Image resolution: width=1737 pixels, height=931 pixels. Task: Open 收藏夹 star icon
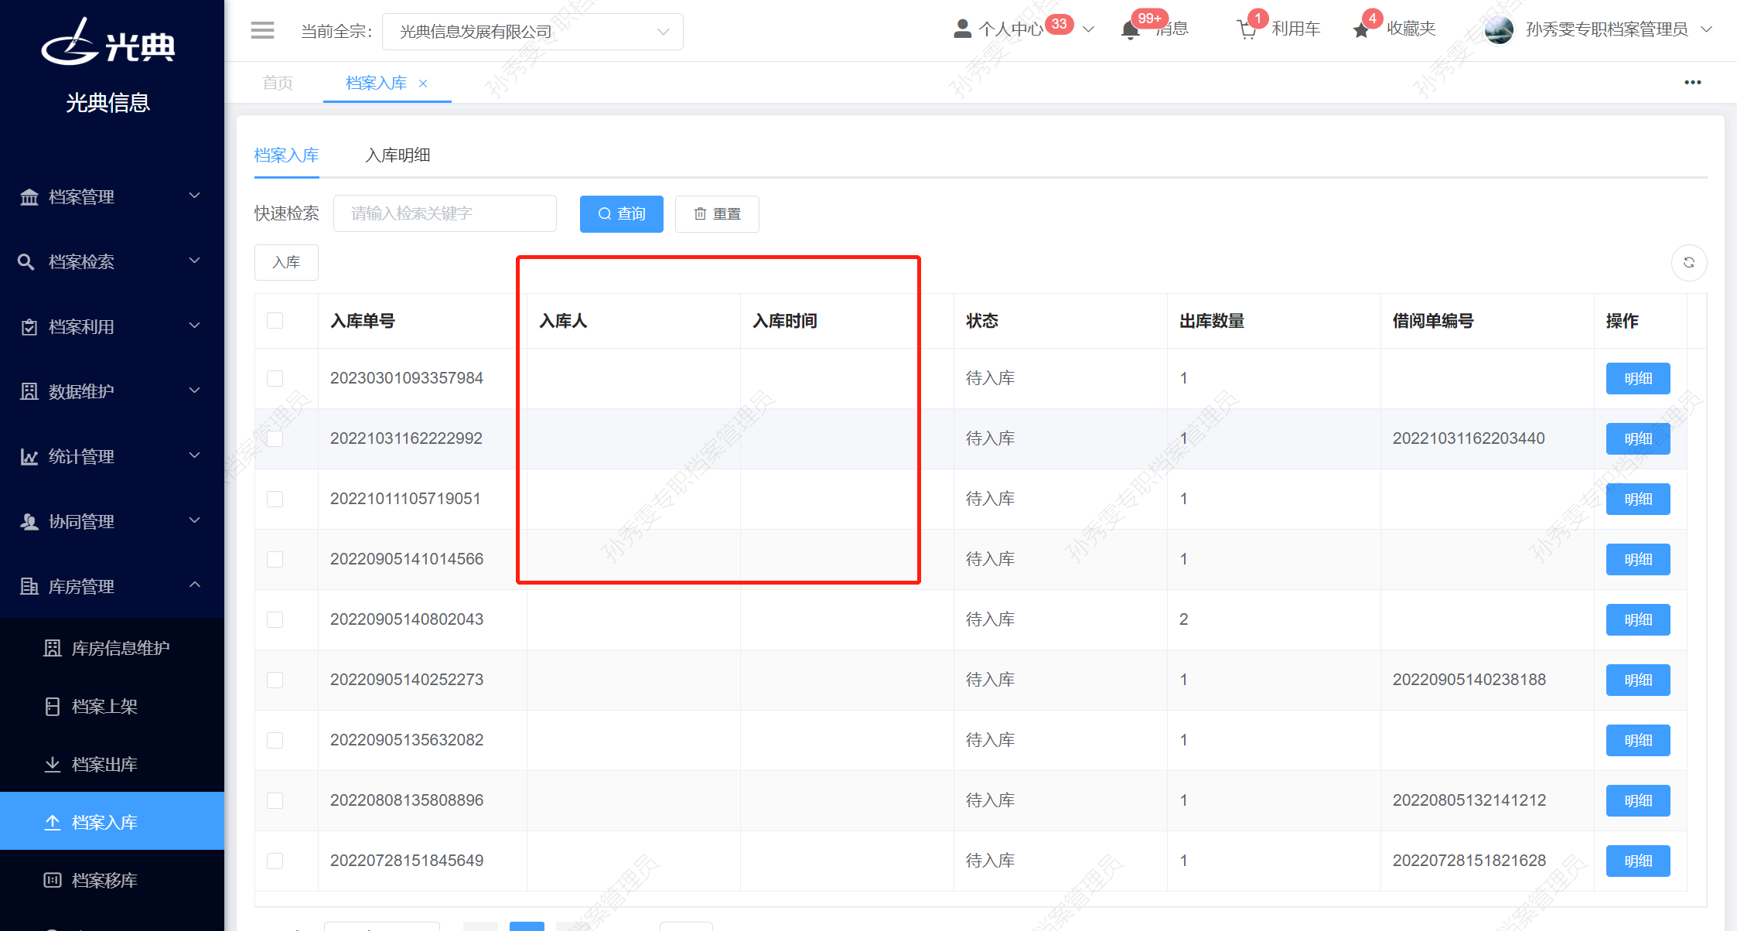point(1361,30)
